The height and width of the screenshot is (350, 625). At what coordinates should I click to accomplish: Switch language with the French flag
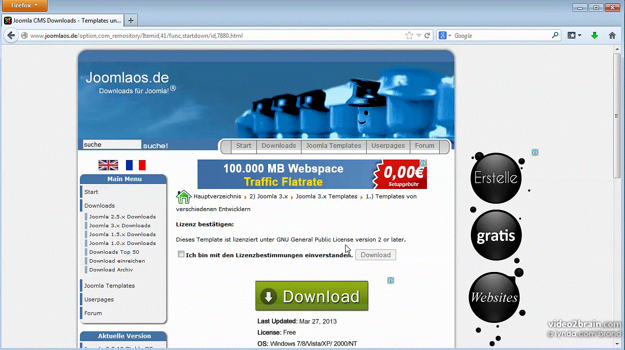(x=135, y=165)
